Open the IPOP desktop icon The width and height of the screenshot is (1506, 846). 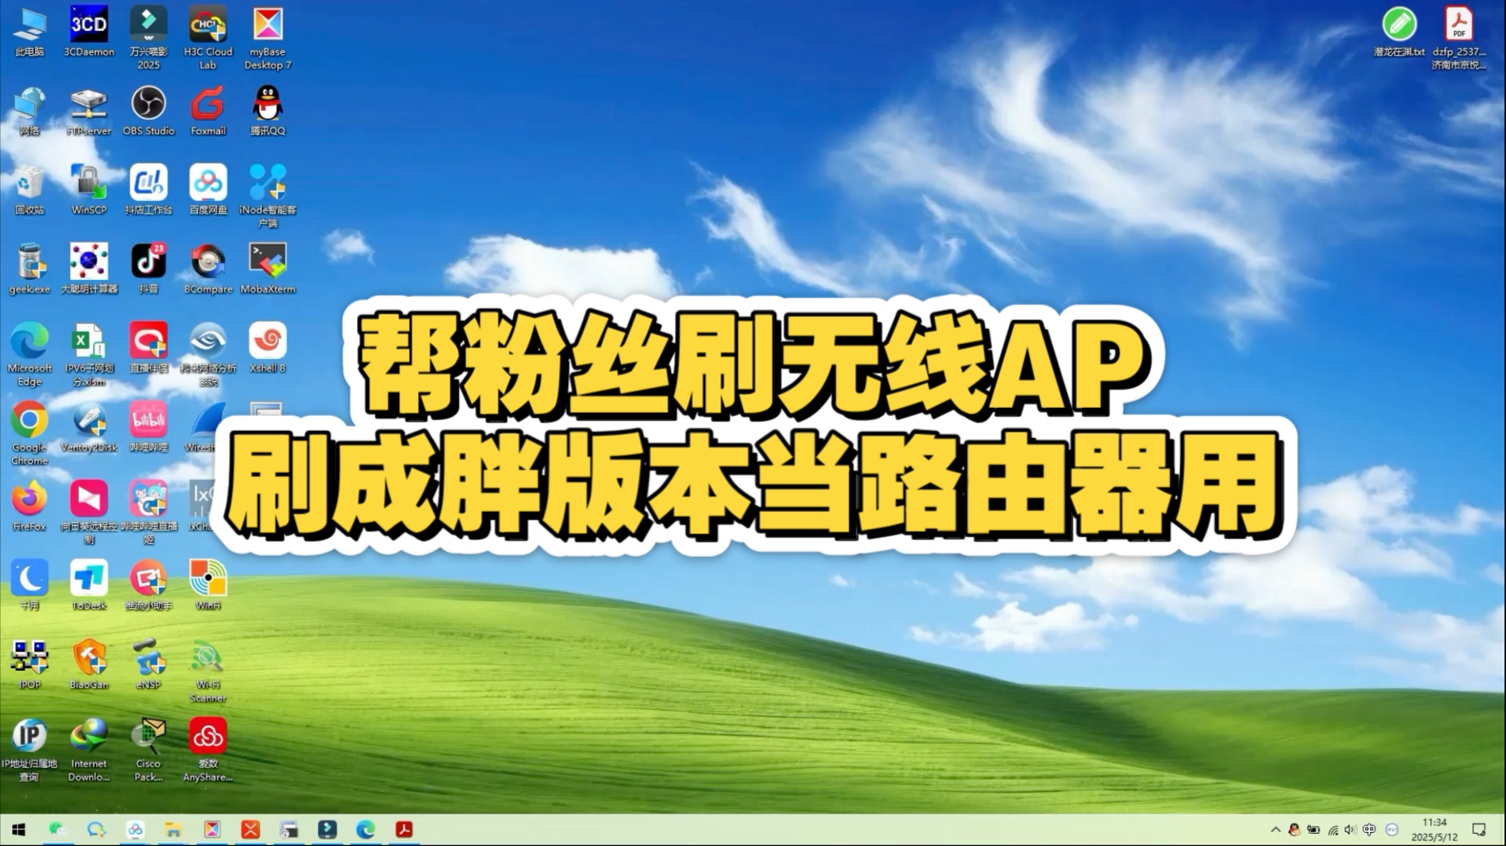point(29,664)
